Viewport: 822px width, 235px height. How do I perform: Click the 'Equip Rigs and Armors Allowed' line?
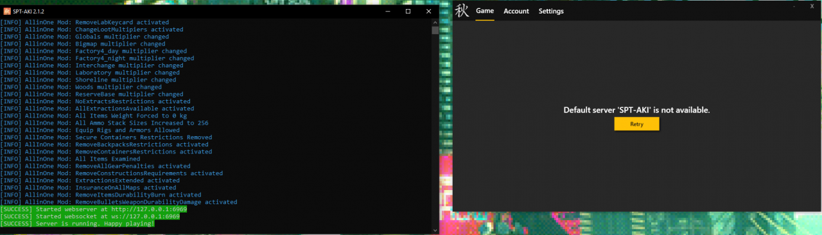(x=90, y=130)
